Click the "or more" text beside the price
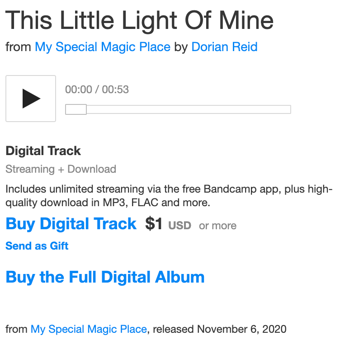Image resolution: width=340 pixels, height=340 pixels. 217,225
